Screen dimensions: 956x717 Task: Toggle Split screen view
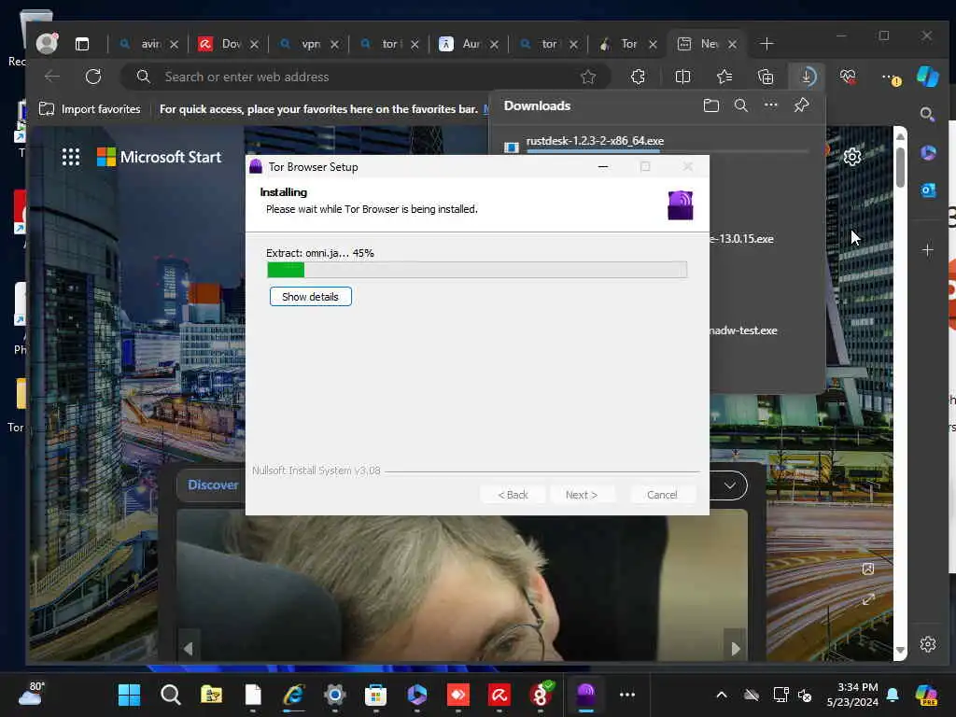(682, 77)
